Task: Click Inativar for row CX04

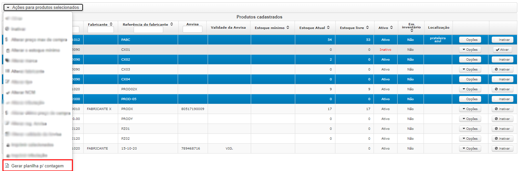Action: [x=503, y=79]
